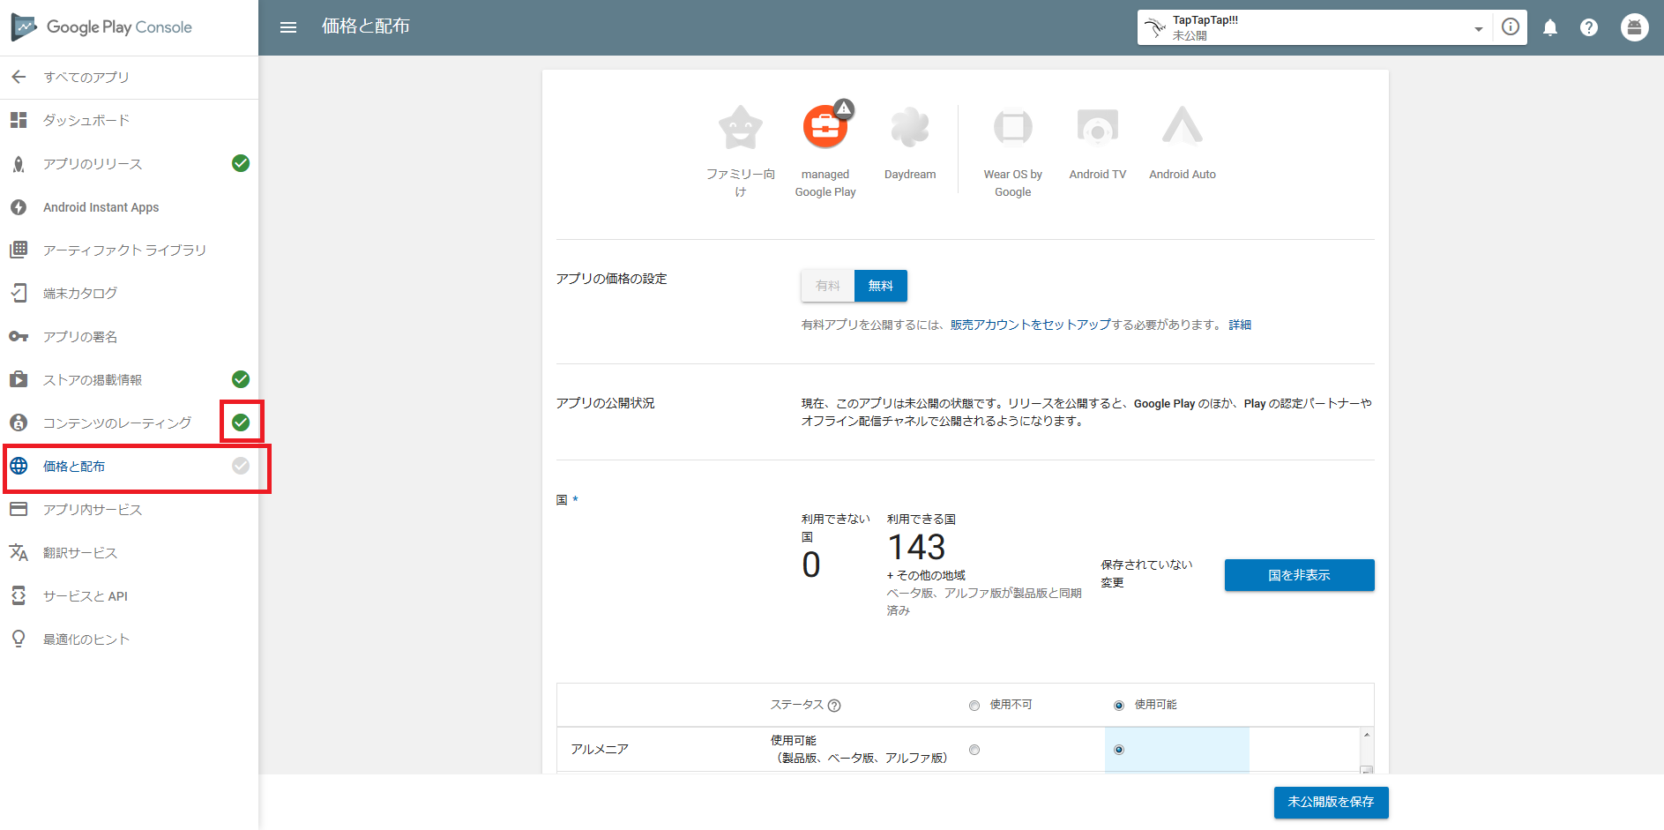Click the ストアの掲載情報 store bag icon
The width and height of the screenshot is (1664, 830).
click(x=19, y=379)
